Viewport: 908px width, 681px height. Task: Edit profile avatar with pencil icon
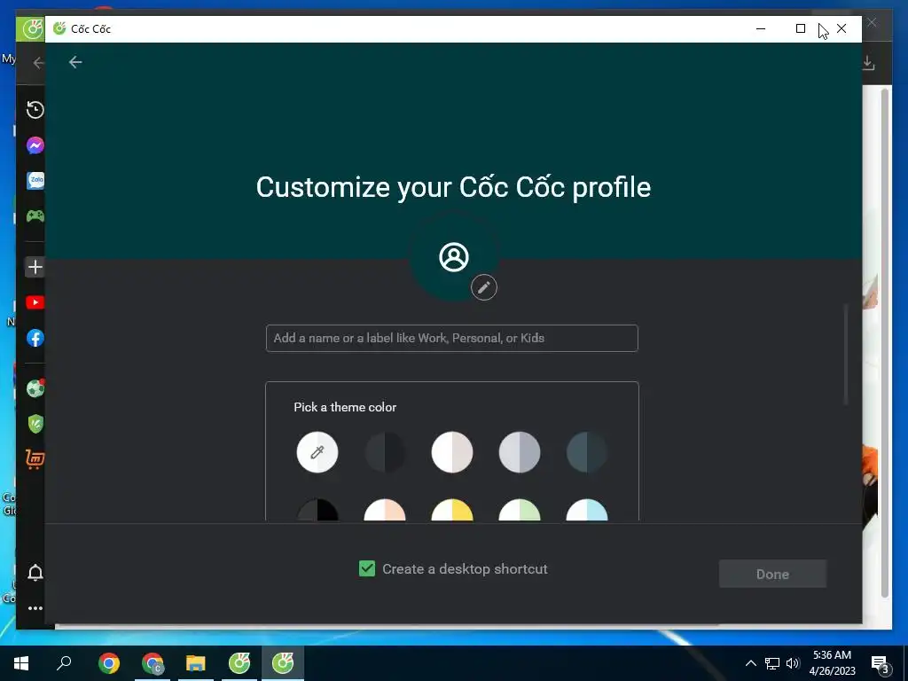pos(483,287)
